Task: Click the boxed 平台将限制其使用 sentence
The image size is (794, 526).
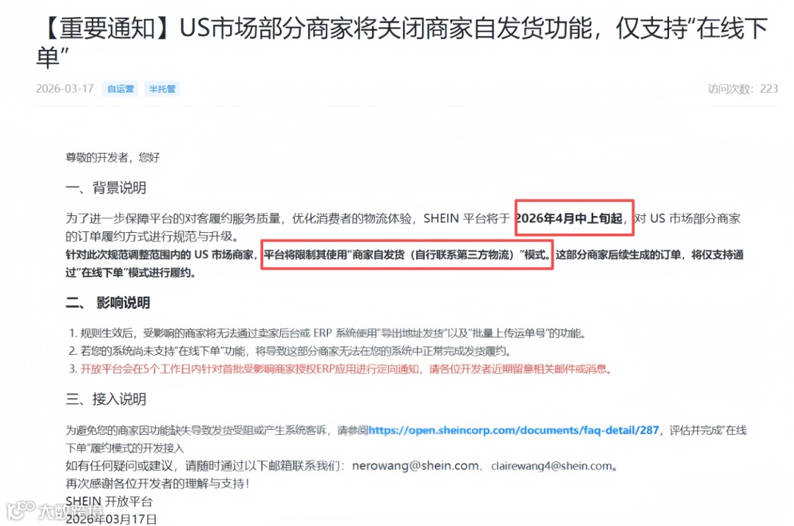Action: pyautogui.click(x=407, y=255)
